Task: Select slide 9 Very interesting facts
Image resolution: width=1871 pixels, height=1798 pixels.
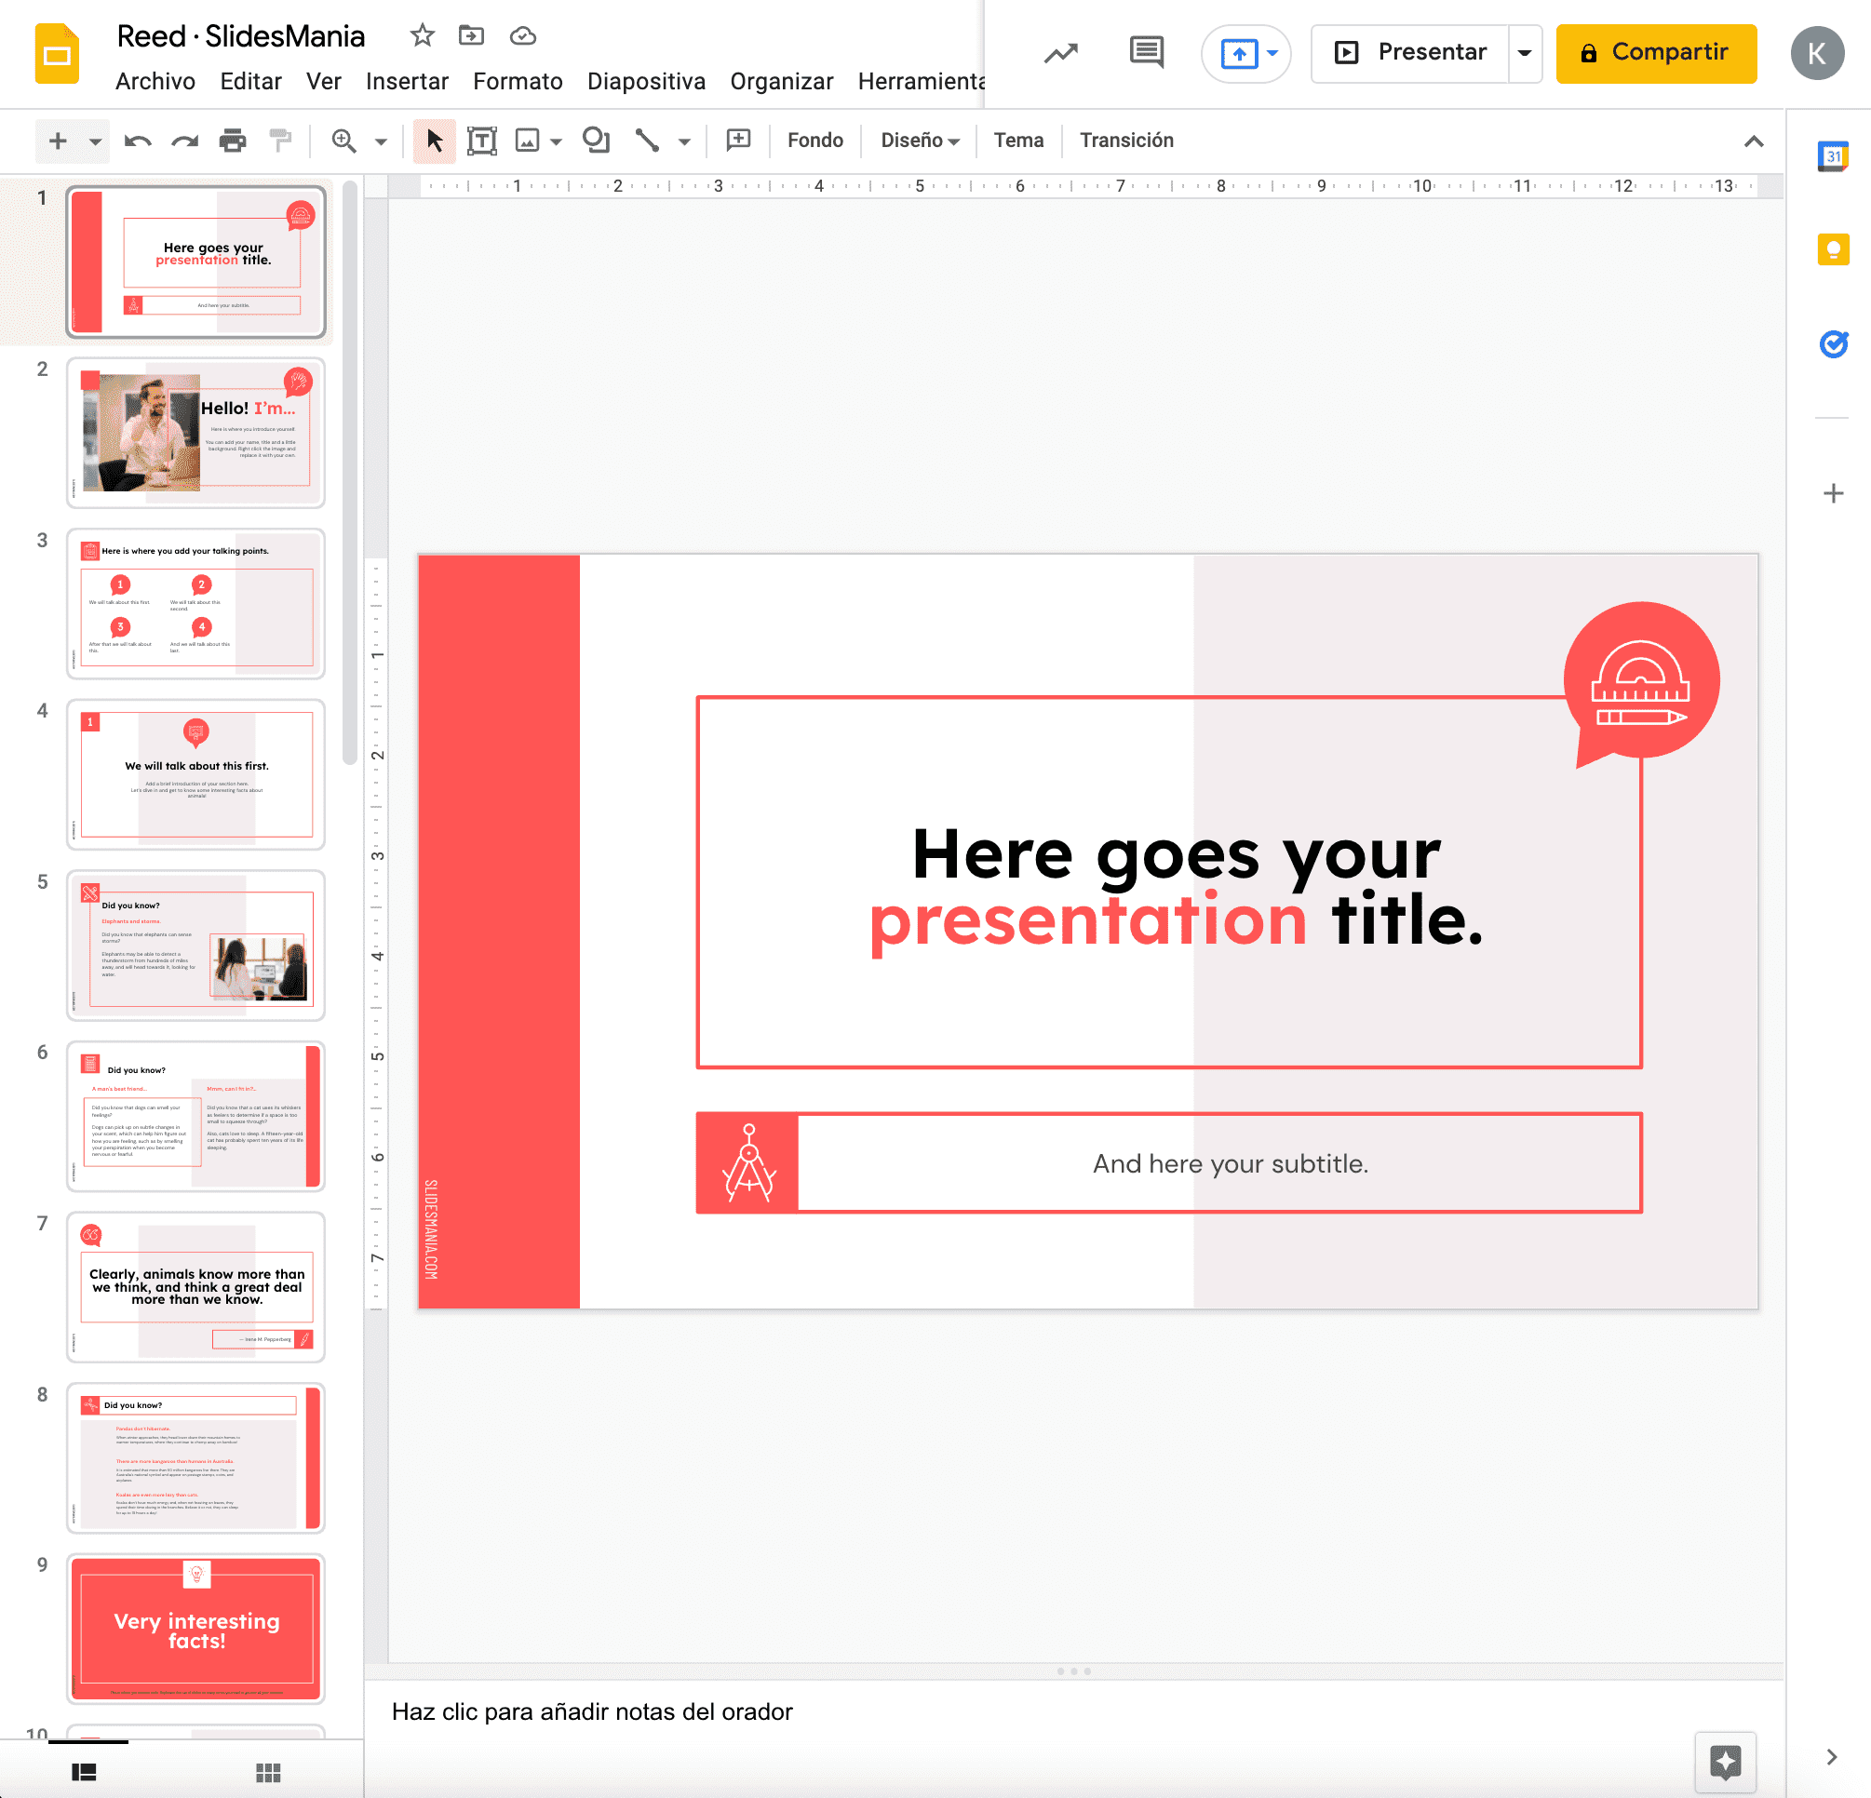Action: pyautogui.click(x=195, y=1629)
